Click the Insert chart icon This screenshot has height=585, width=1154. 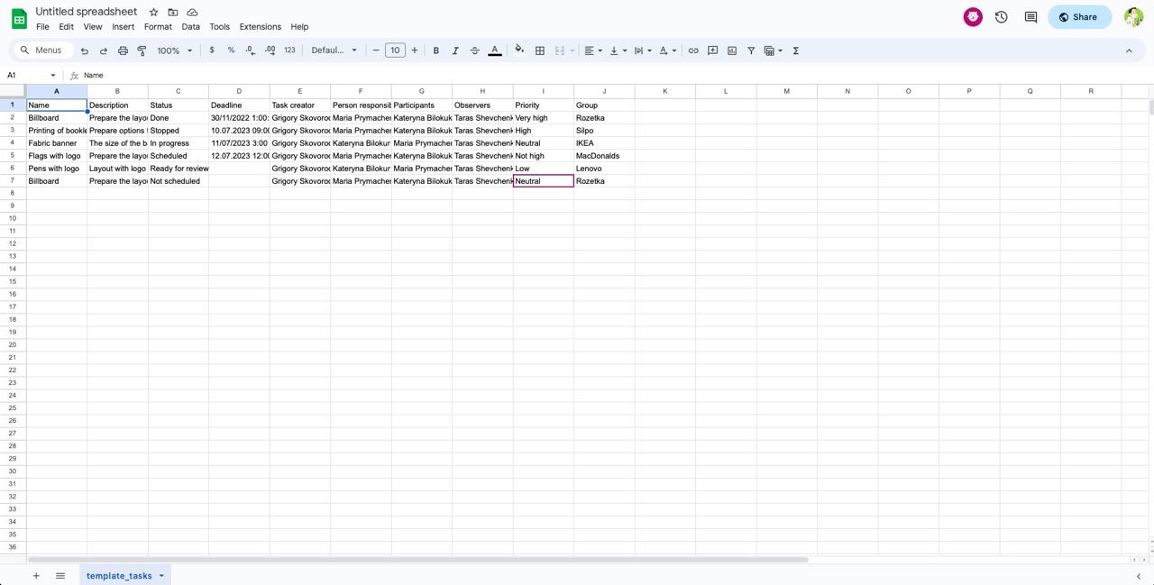click(x=732, y=50)
